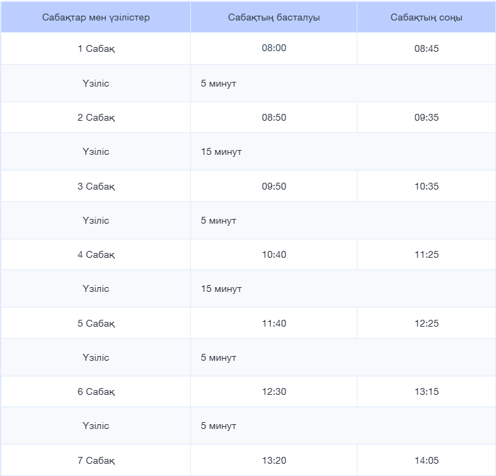Select the '7 Сабақ' row label
This screenshot has width=496, height=476.
tap(96, 460)
